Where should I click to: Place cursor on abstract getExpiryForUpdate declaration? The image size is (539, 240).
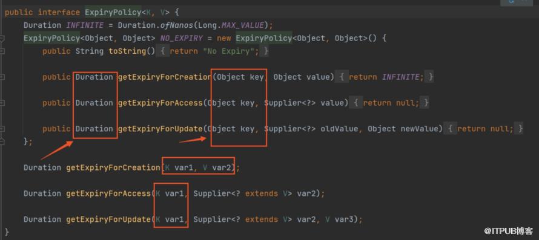point(108,219)
